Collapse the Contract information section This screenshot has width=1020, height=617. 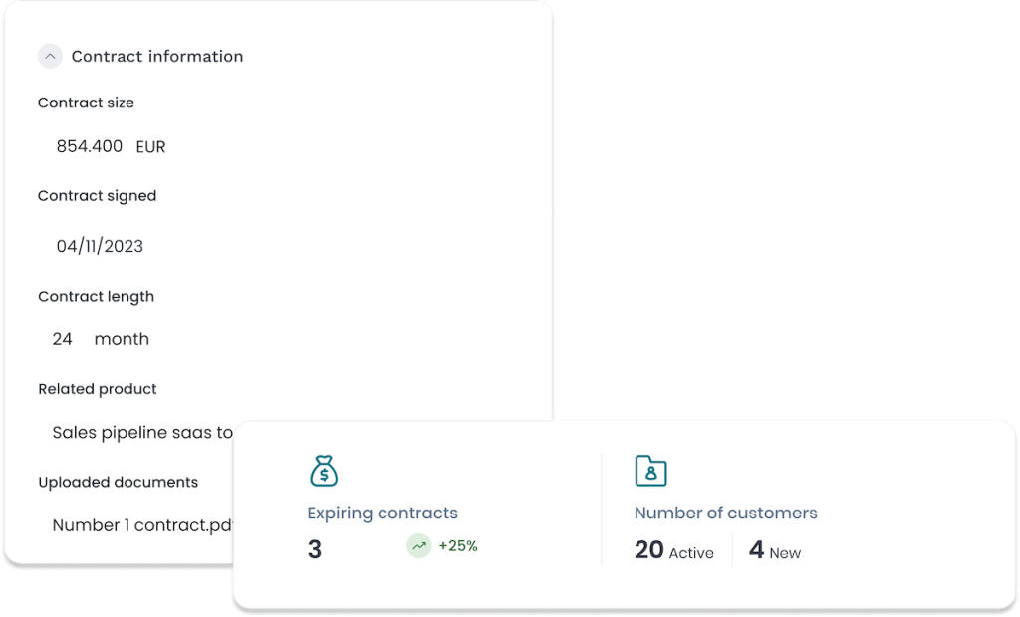pyautogui.click(x=50, y=57)
